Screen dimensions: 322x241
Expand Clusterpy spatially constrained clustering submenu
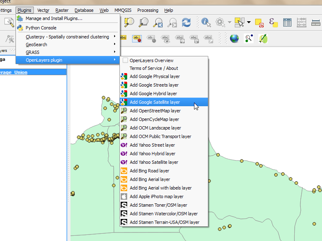click(x=68, y=37)
